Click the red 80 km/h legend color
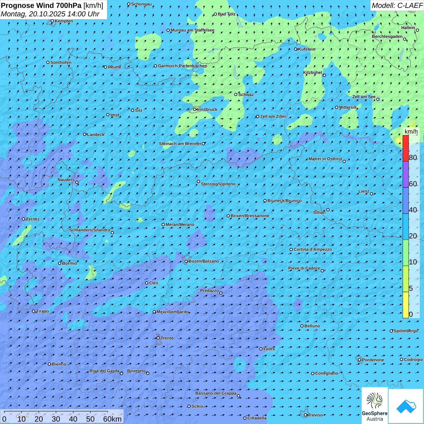Viewport: 424px width, 424px height. pos(406,148)
